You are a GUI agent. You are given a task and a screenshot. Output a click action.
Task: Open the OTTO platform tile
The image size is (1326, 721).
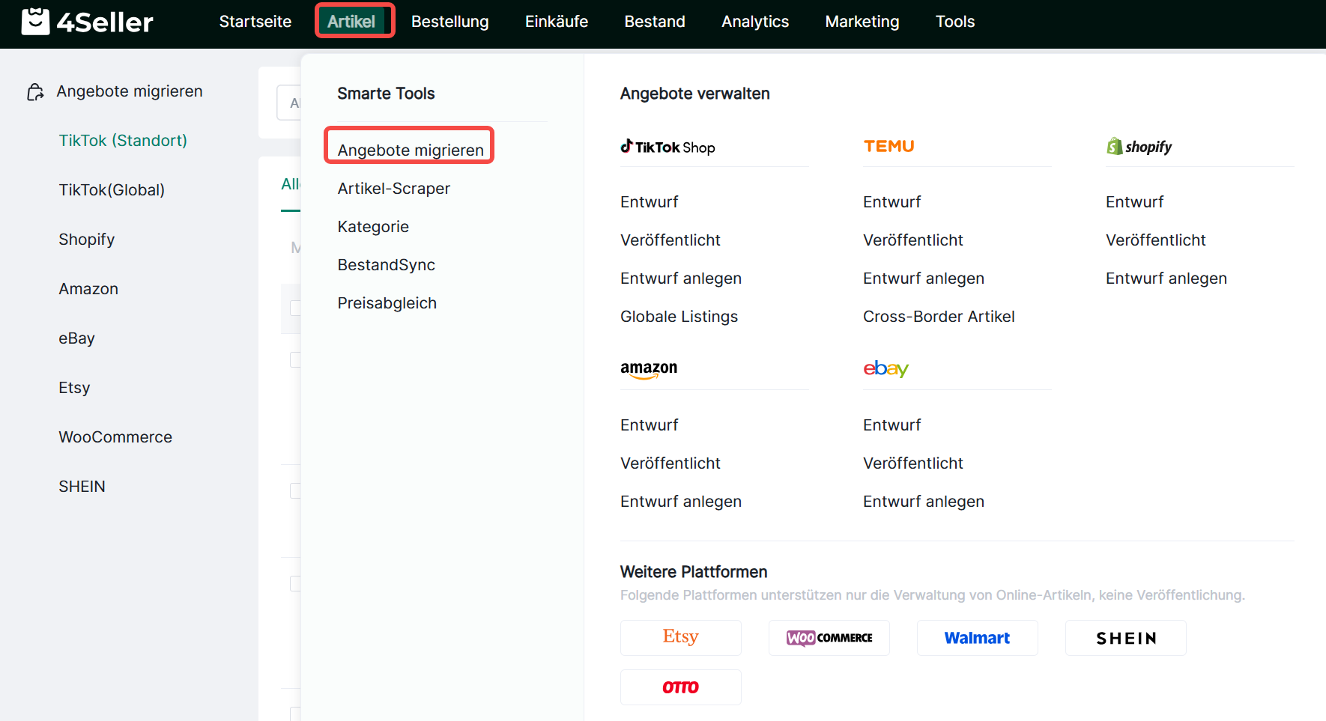pos(680,687)
